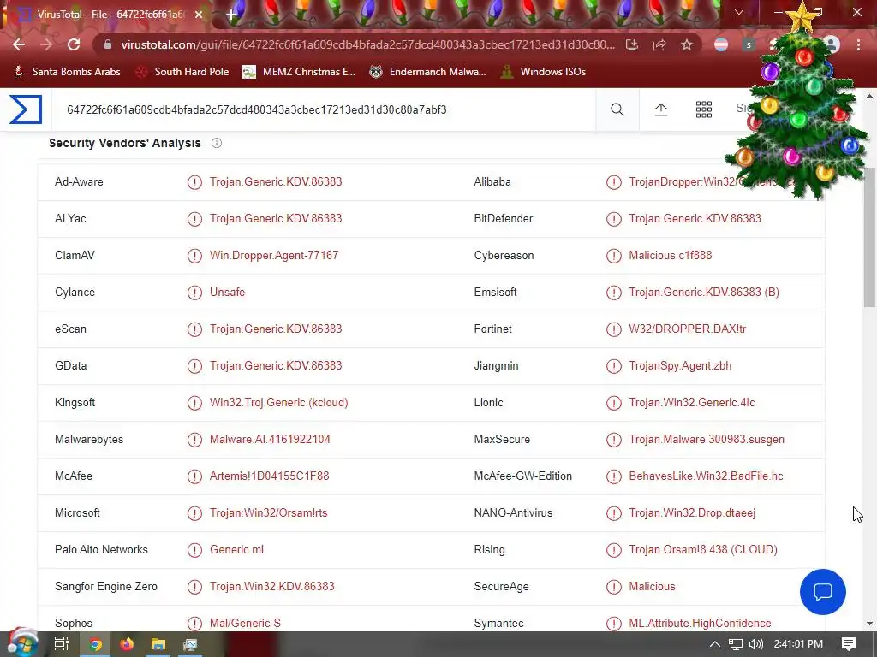Click Trojan.Generic.KDV.86383 in ALYac row

pos(276,218)
